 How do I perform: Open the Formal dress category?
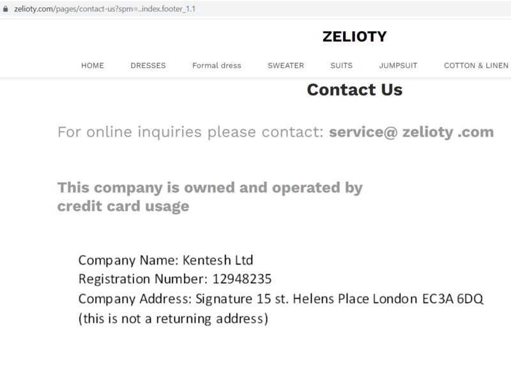pos(217,66)
